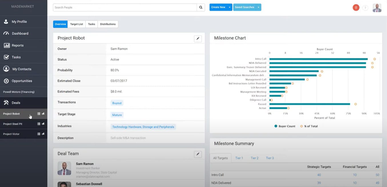The width and height of the screenshot is (387, 187).
Task: Click Sebastian Donnell team member name
Action: point(89,184)
